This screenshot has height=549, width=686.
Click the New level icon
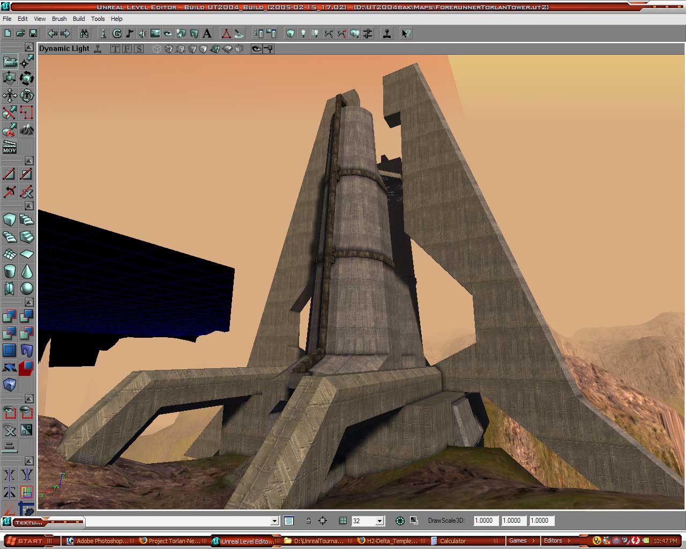[x=8, y=33]
